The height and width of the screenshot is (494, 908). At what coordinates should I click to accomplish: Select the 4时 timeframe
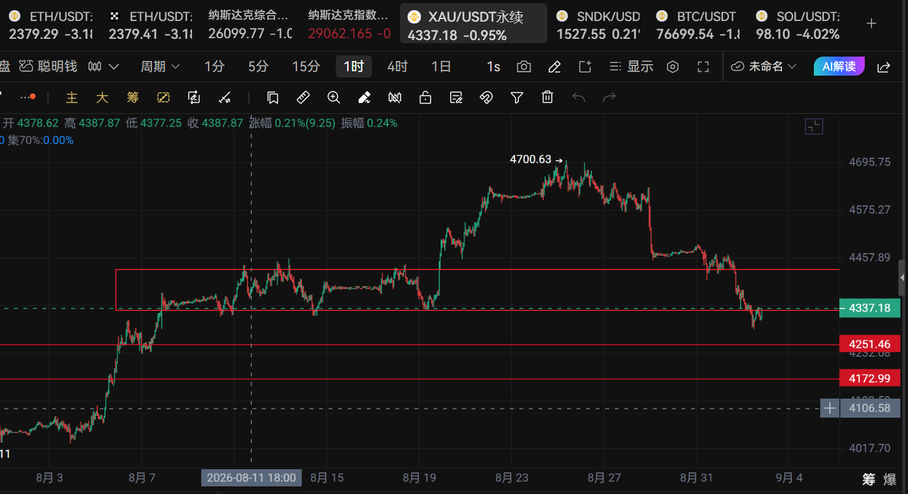coord(397,66)
